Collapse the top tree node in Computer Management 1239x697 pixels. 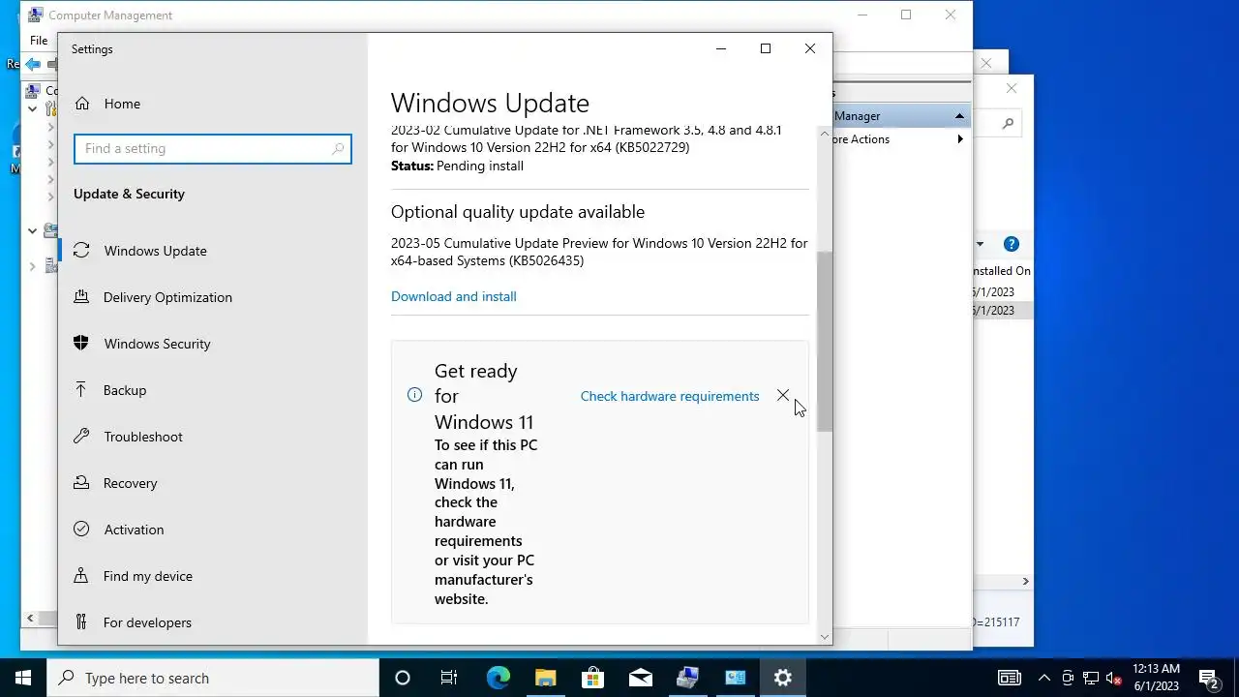(32, 109)
